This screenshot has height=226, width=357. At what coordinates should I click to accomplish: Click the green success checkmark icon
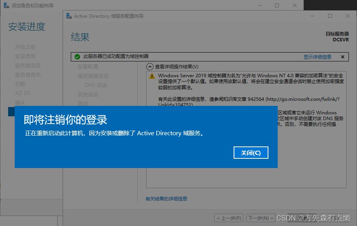point(77,57)
